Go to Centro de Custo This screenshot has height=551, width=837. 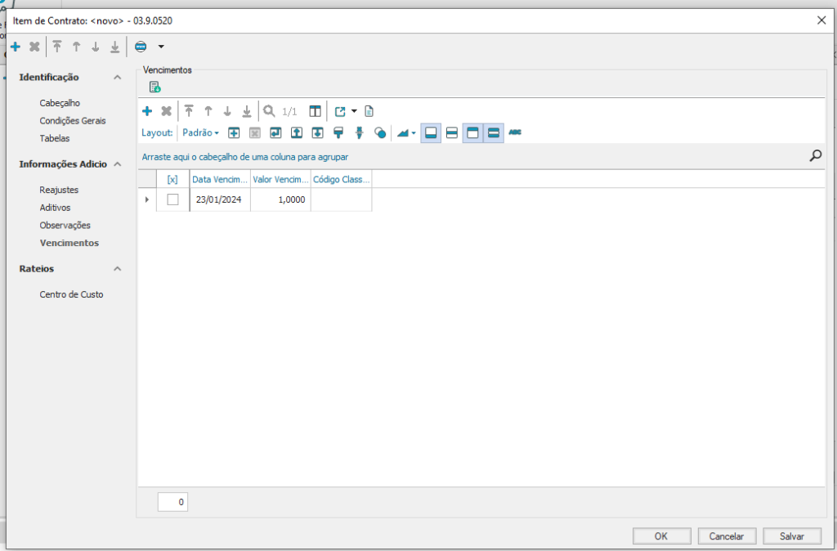click(x=71, y=294)
